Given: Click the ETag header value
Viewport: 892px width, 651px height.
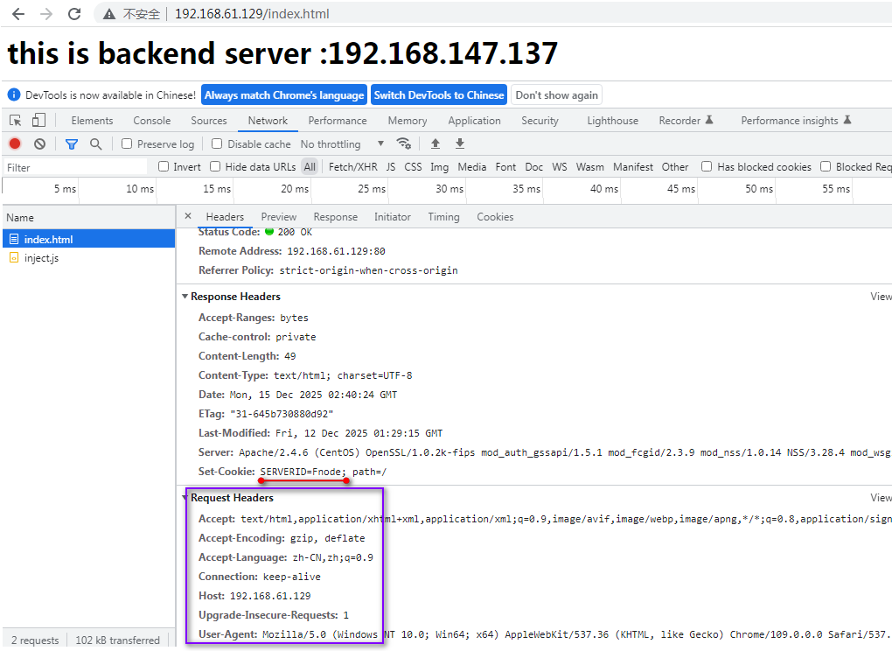Looking at the screenshot, I should click(282, 414).
